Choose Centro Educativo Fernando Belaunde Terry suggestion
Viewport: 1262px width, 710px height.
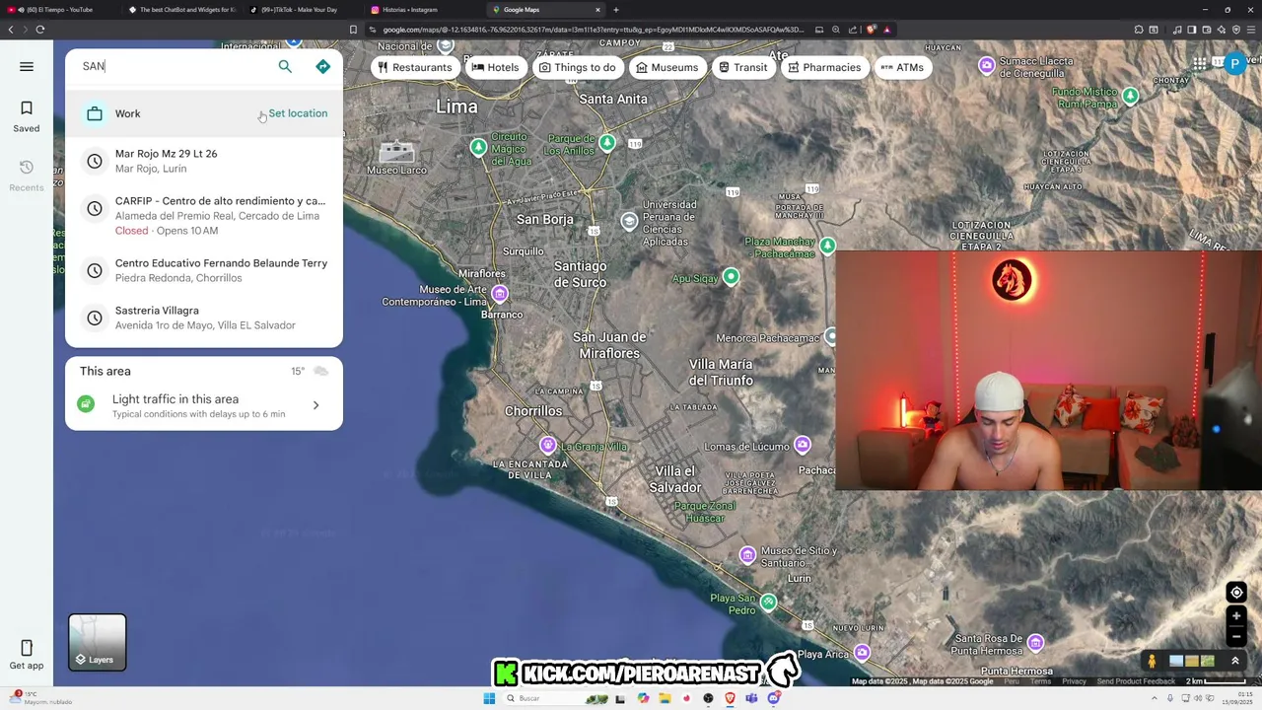pos(204,270)
